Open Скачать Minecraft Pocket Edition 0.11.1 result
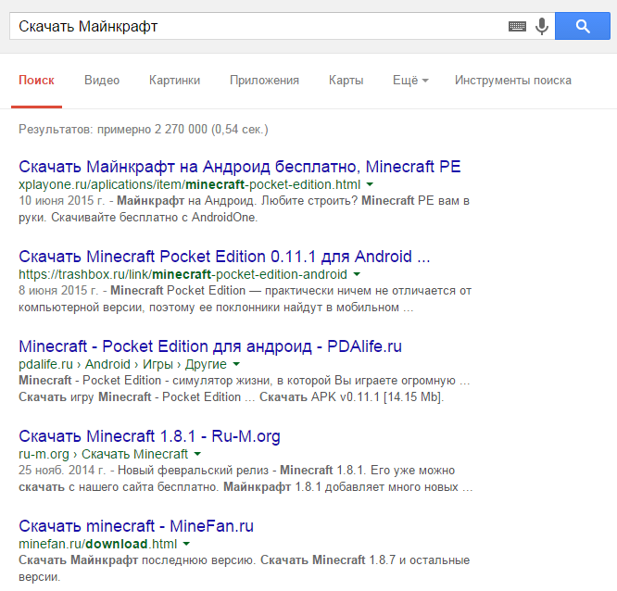 click(x=224, y=257)
